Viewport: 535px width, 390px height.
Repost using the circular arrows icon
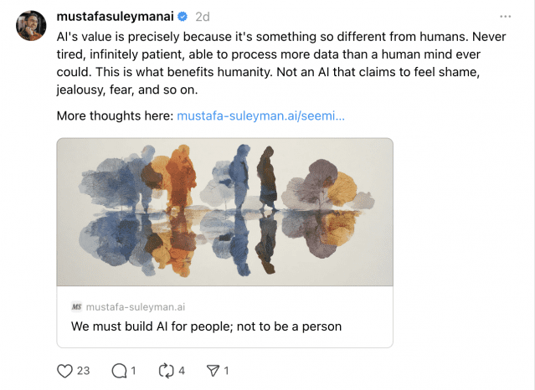tap(167, 371)
